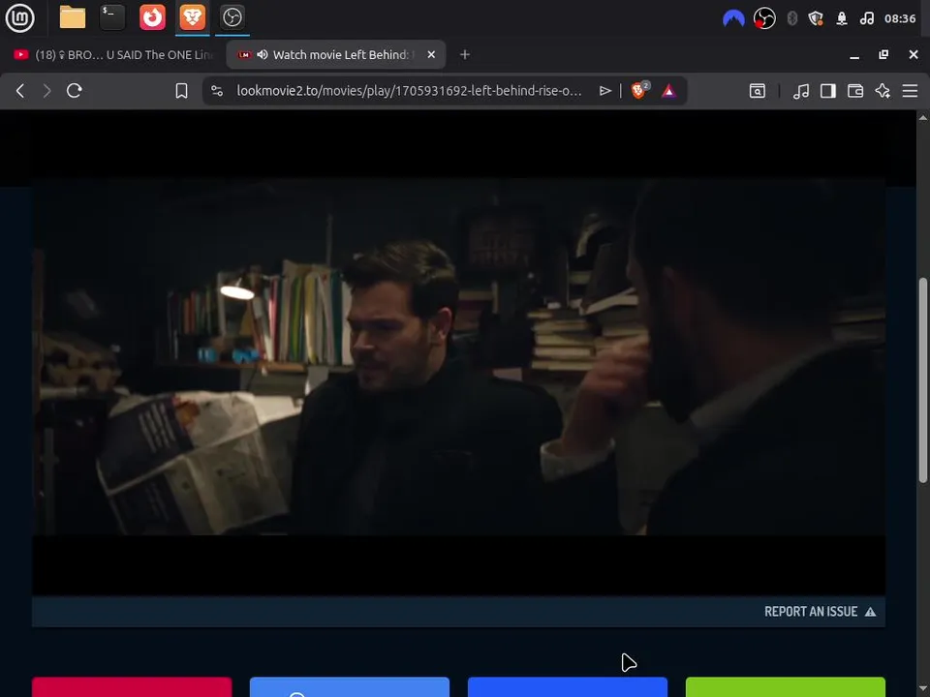
Task: Go forward one page
Action: 46,91
